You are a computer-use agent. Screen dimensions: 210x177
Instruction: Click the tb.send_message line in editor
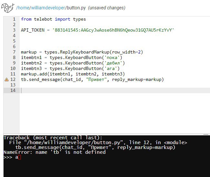(x=92, y=80)
